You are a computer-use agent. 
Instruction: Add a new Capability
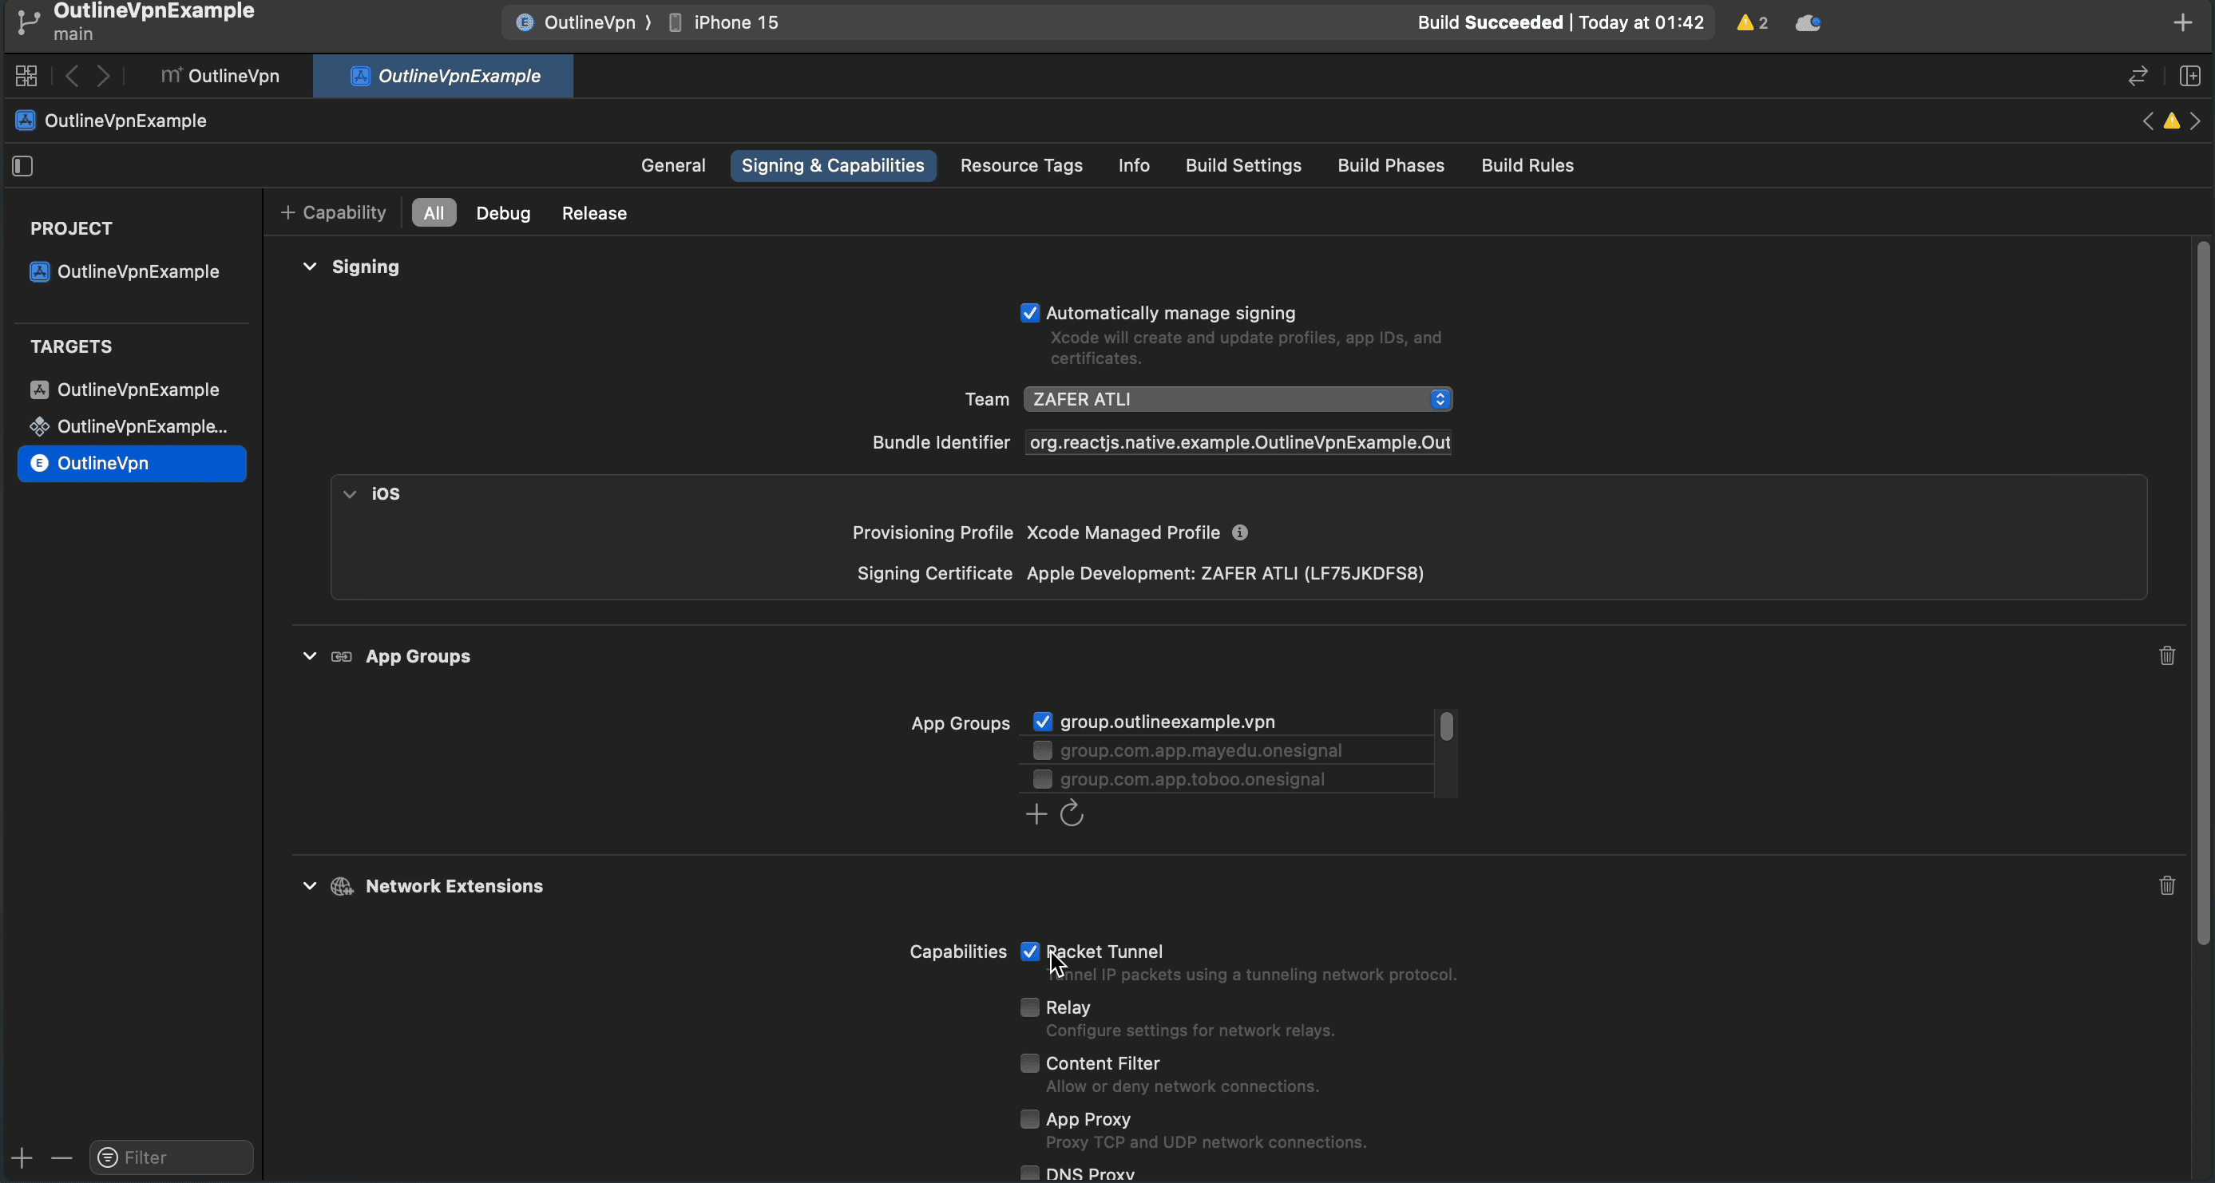[334, 212]
